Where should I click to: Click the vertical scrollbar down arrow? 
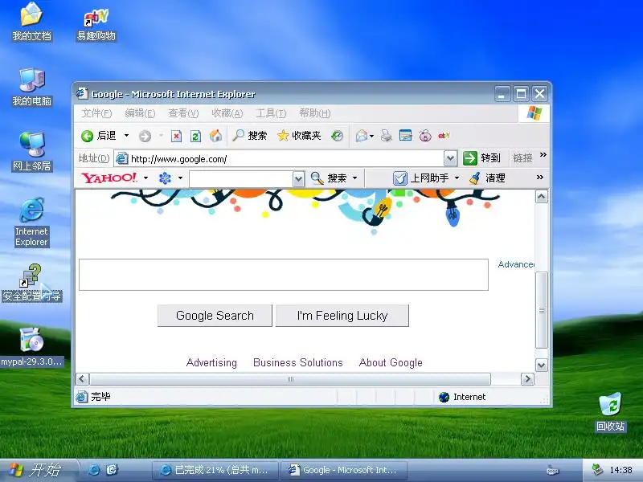[x=541, y=365]
